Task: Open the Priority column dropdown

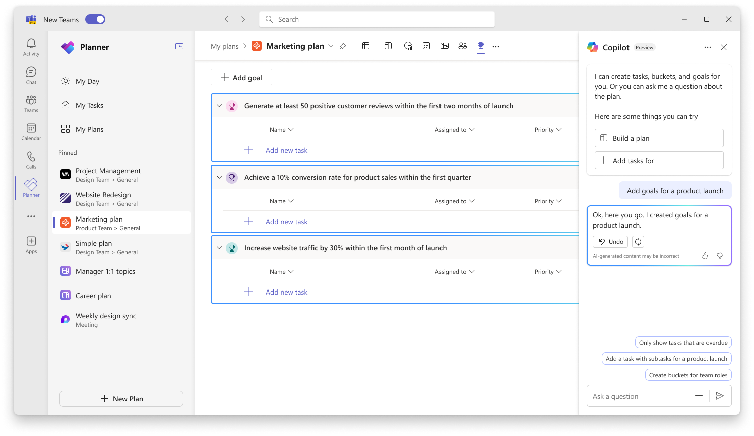Action: [x=548, y=129]
